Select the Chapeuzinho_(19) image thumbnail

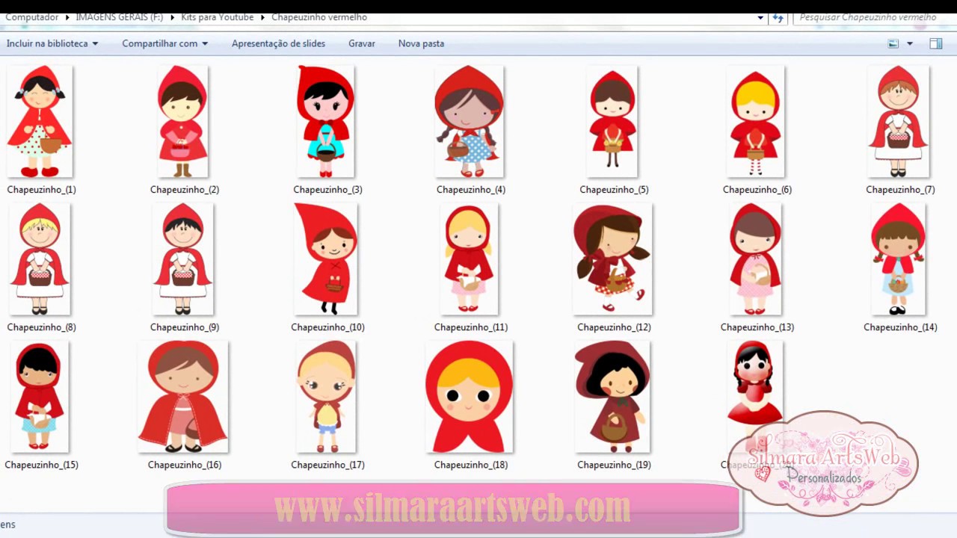click(612, 397)
